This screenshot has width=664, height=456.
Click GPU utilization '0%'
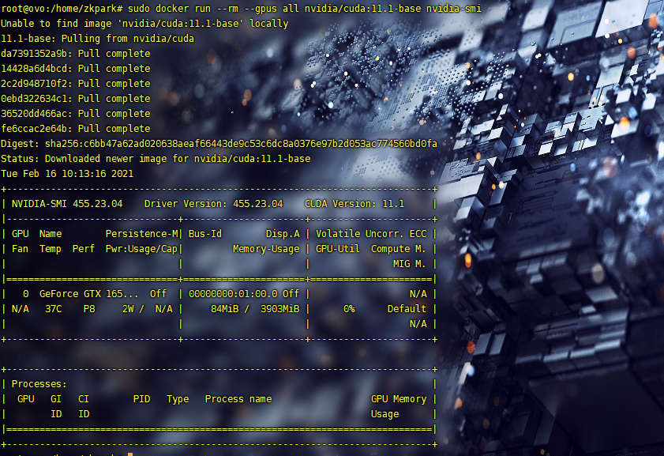[x=349, y=309]
